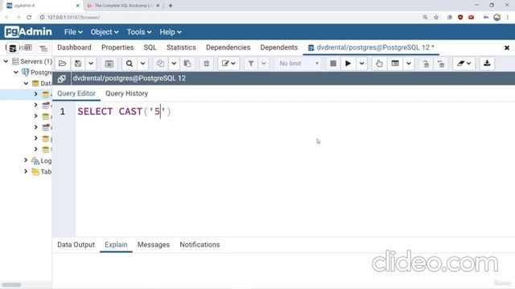Open the Find options dropdown
This screenshot has width=515, height=289.
pyautogui.click(x=142, y=63)
